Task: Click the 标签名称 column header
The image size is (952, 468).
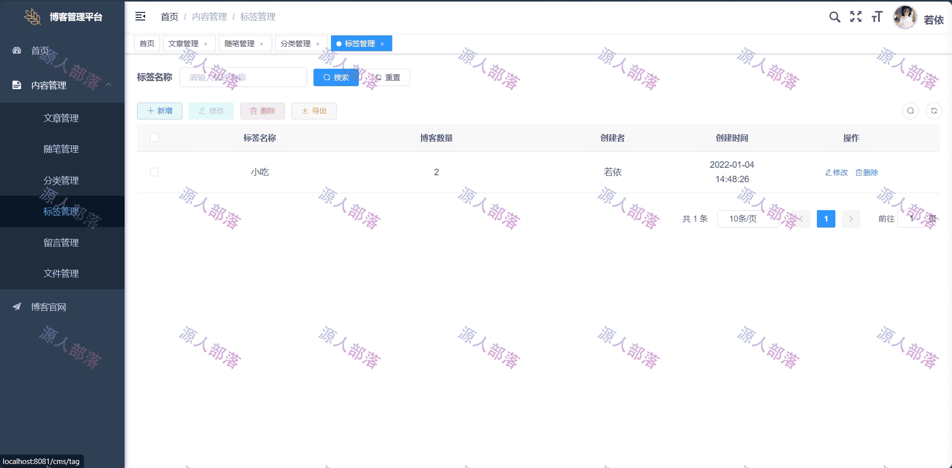Action: click(x=260, y=138)
